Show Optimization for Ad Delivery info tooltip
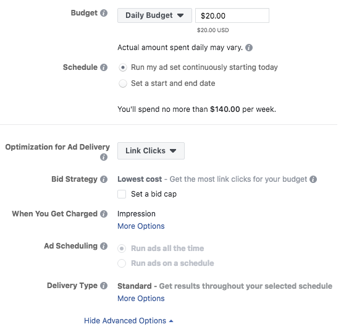 point(104,157)
